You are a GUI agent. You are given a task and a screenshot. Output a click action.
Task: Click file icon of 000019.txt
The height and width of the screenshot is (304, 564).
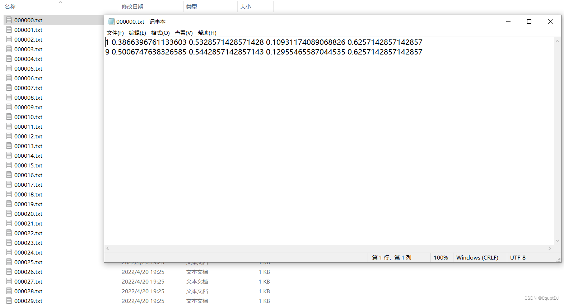(x=9, y=204)
